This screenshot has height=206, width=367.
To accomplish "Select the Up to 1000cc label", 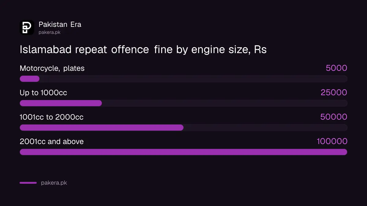I will click(43, 93).
